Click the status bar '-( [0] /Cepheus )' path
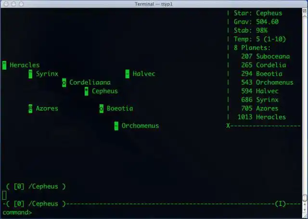 (34, 204)
